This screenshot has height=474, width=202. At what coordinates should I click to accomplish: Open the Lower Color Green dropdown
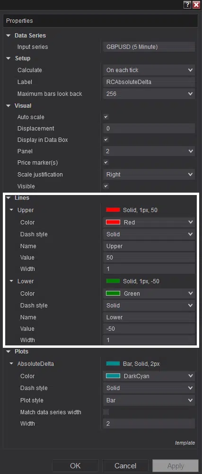coord(149,293)
